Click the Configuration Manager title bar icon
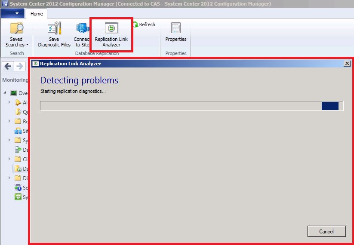The image size is (354, 245). pos(5,3)
